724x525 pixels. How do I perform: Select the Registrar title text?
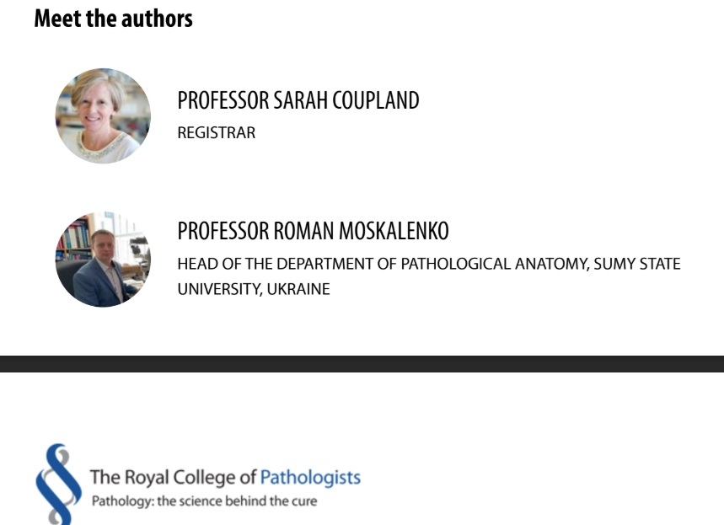(x=216, y=133)
